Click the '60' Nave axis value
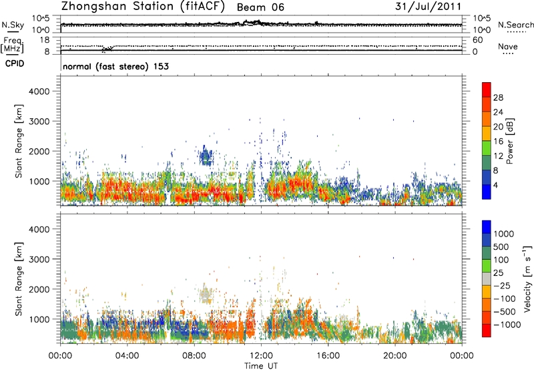Viewport: 534px width, 370px height. (x=477, y=40)
